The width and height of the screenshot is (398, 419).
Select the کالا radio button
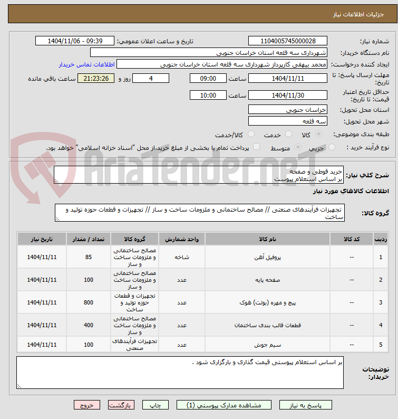[x=318, y=134]
